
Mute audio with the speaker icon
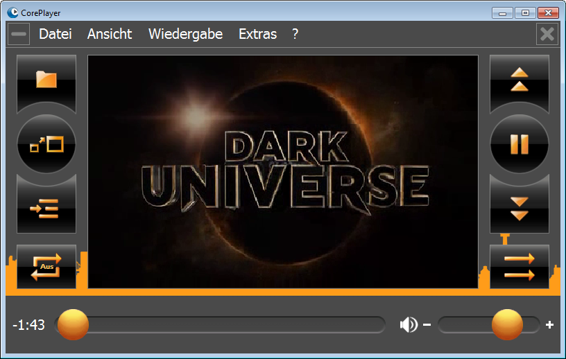point(409,325)
